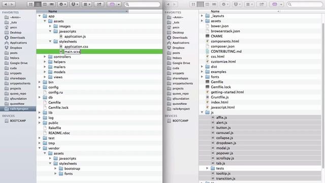Switch left window to column view
The image size is (325, 183).
click(45, 4)
